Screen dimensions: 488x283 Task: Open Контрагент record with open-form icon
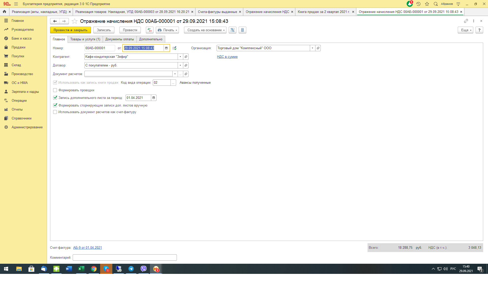tap(186, 57)
